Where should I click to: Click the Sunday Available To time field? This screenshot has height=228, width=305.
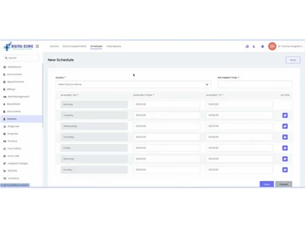click(x=239, y=170)
